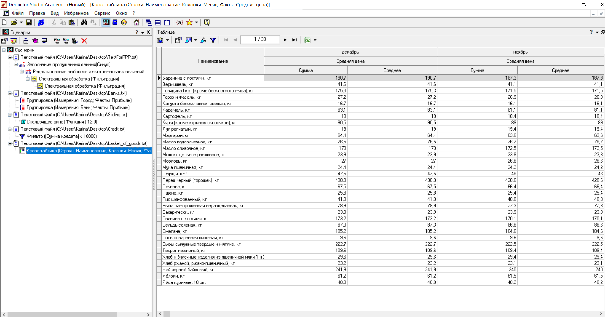Image resolution: width=605 pixels, height=317 pixels.
Task: Click the Excel export icon
Action: click(307, 40)
